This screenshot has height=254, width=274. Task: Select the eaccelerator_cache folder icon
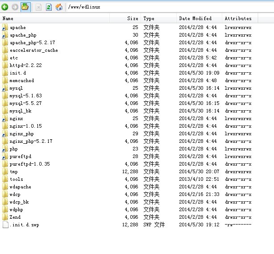tap(5, 50)
